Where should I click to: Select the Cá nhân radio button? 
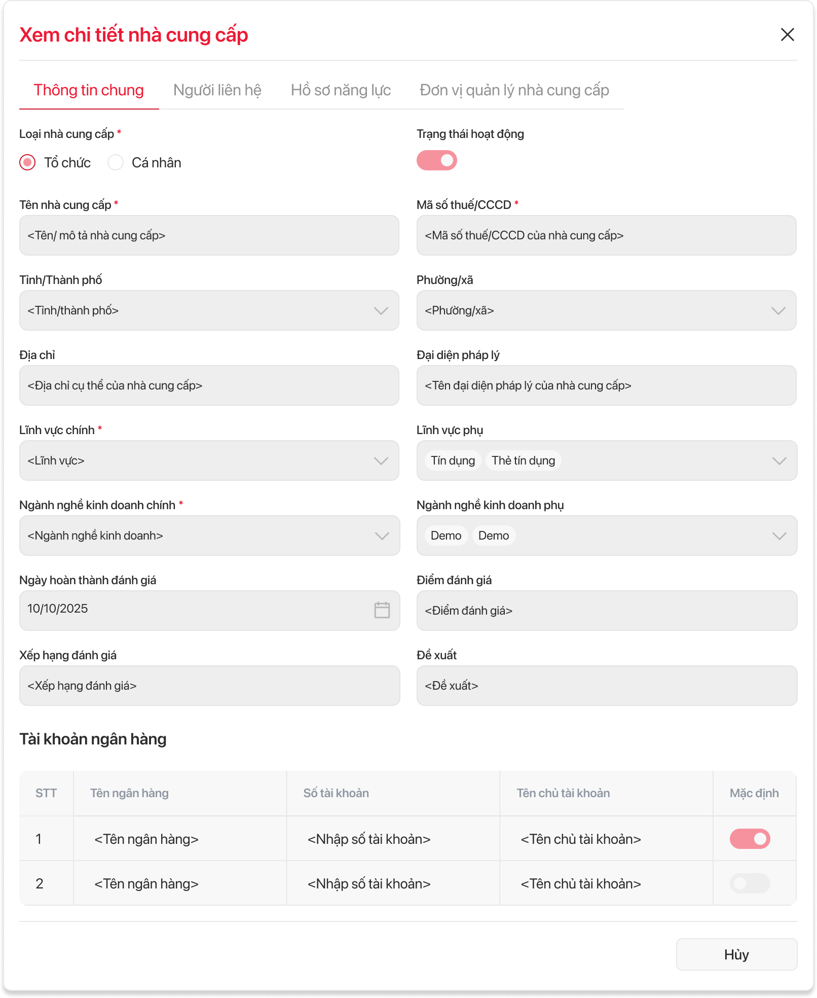click(116, 163)
